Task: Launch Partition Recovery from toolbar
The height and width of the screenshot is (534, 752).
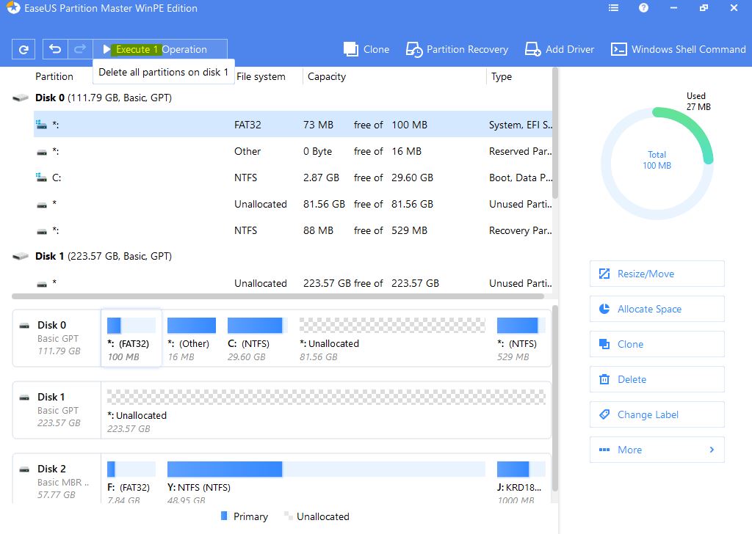Action: click(x=457, y=50)
